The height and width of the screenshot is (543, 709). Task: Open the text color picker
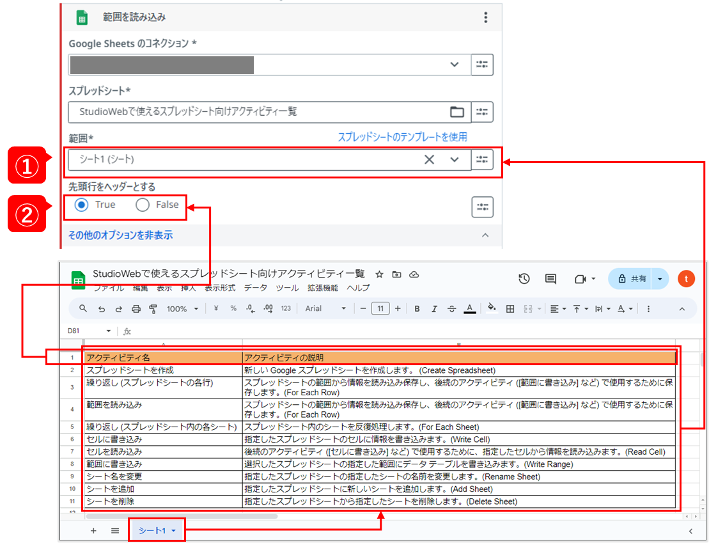[x=470, y=309]
